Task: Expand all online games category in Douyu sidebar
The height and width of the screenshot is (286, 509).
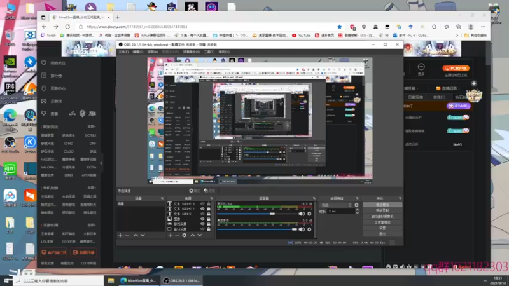Action: pyautogui.click(x=92, y=126)
